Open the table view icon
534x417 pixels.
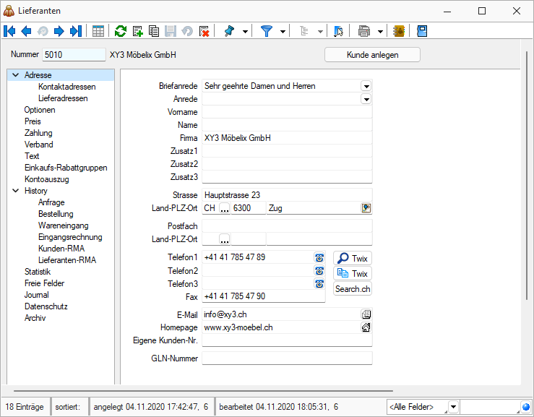click(x=98, y=31)
